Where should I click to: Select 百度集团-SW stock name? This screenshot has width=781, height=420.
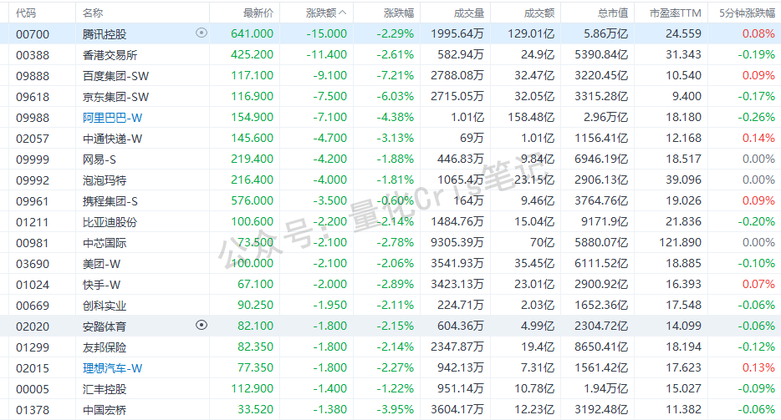(116, 76)
